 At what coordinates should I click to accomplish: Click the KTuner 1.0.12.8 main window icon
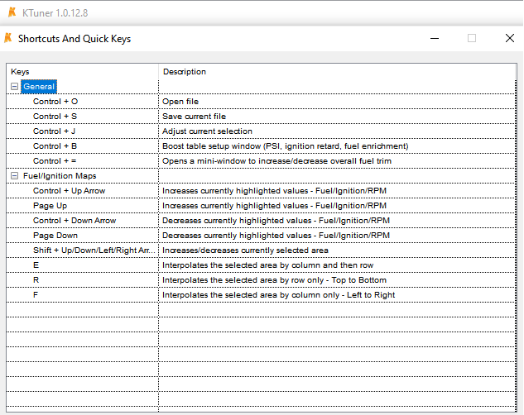click(x=12, y=12)
